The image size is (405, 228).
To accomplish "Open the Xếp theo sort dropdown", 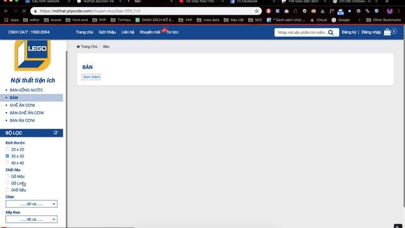I will point(31,219).
